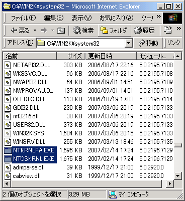Image resolution: width=185 pixels, height=201 pixels.
Task: Open the Back button history dropdown arrow
Action: (x=35, y=31)
